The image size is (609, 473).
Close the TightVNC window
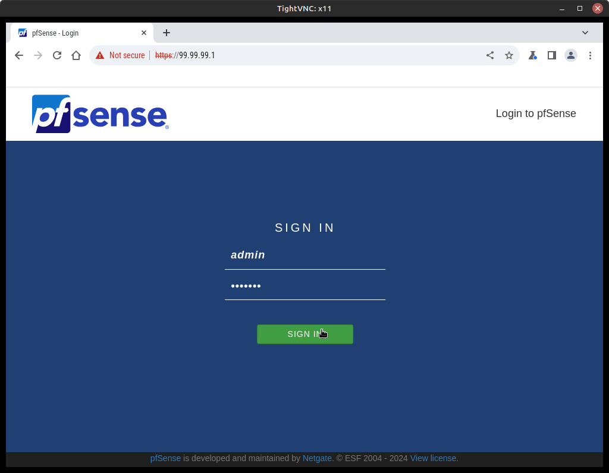598,8
